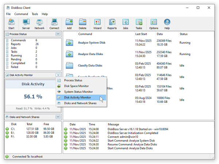Click the Analyze Data Disks folder icon
Image resolution: width=219 pixels, height=164 pixels.
pos(69,54)
